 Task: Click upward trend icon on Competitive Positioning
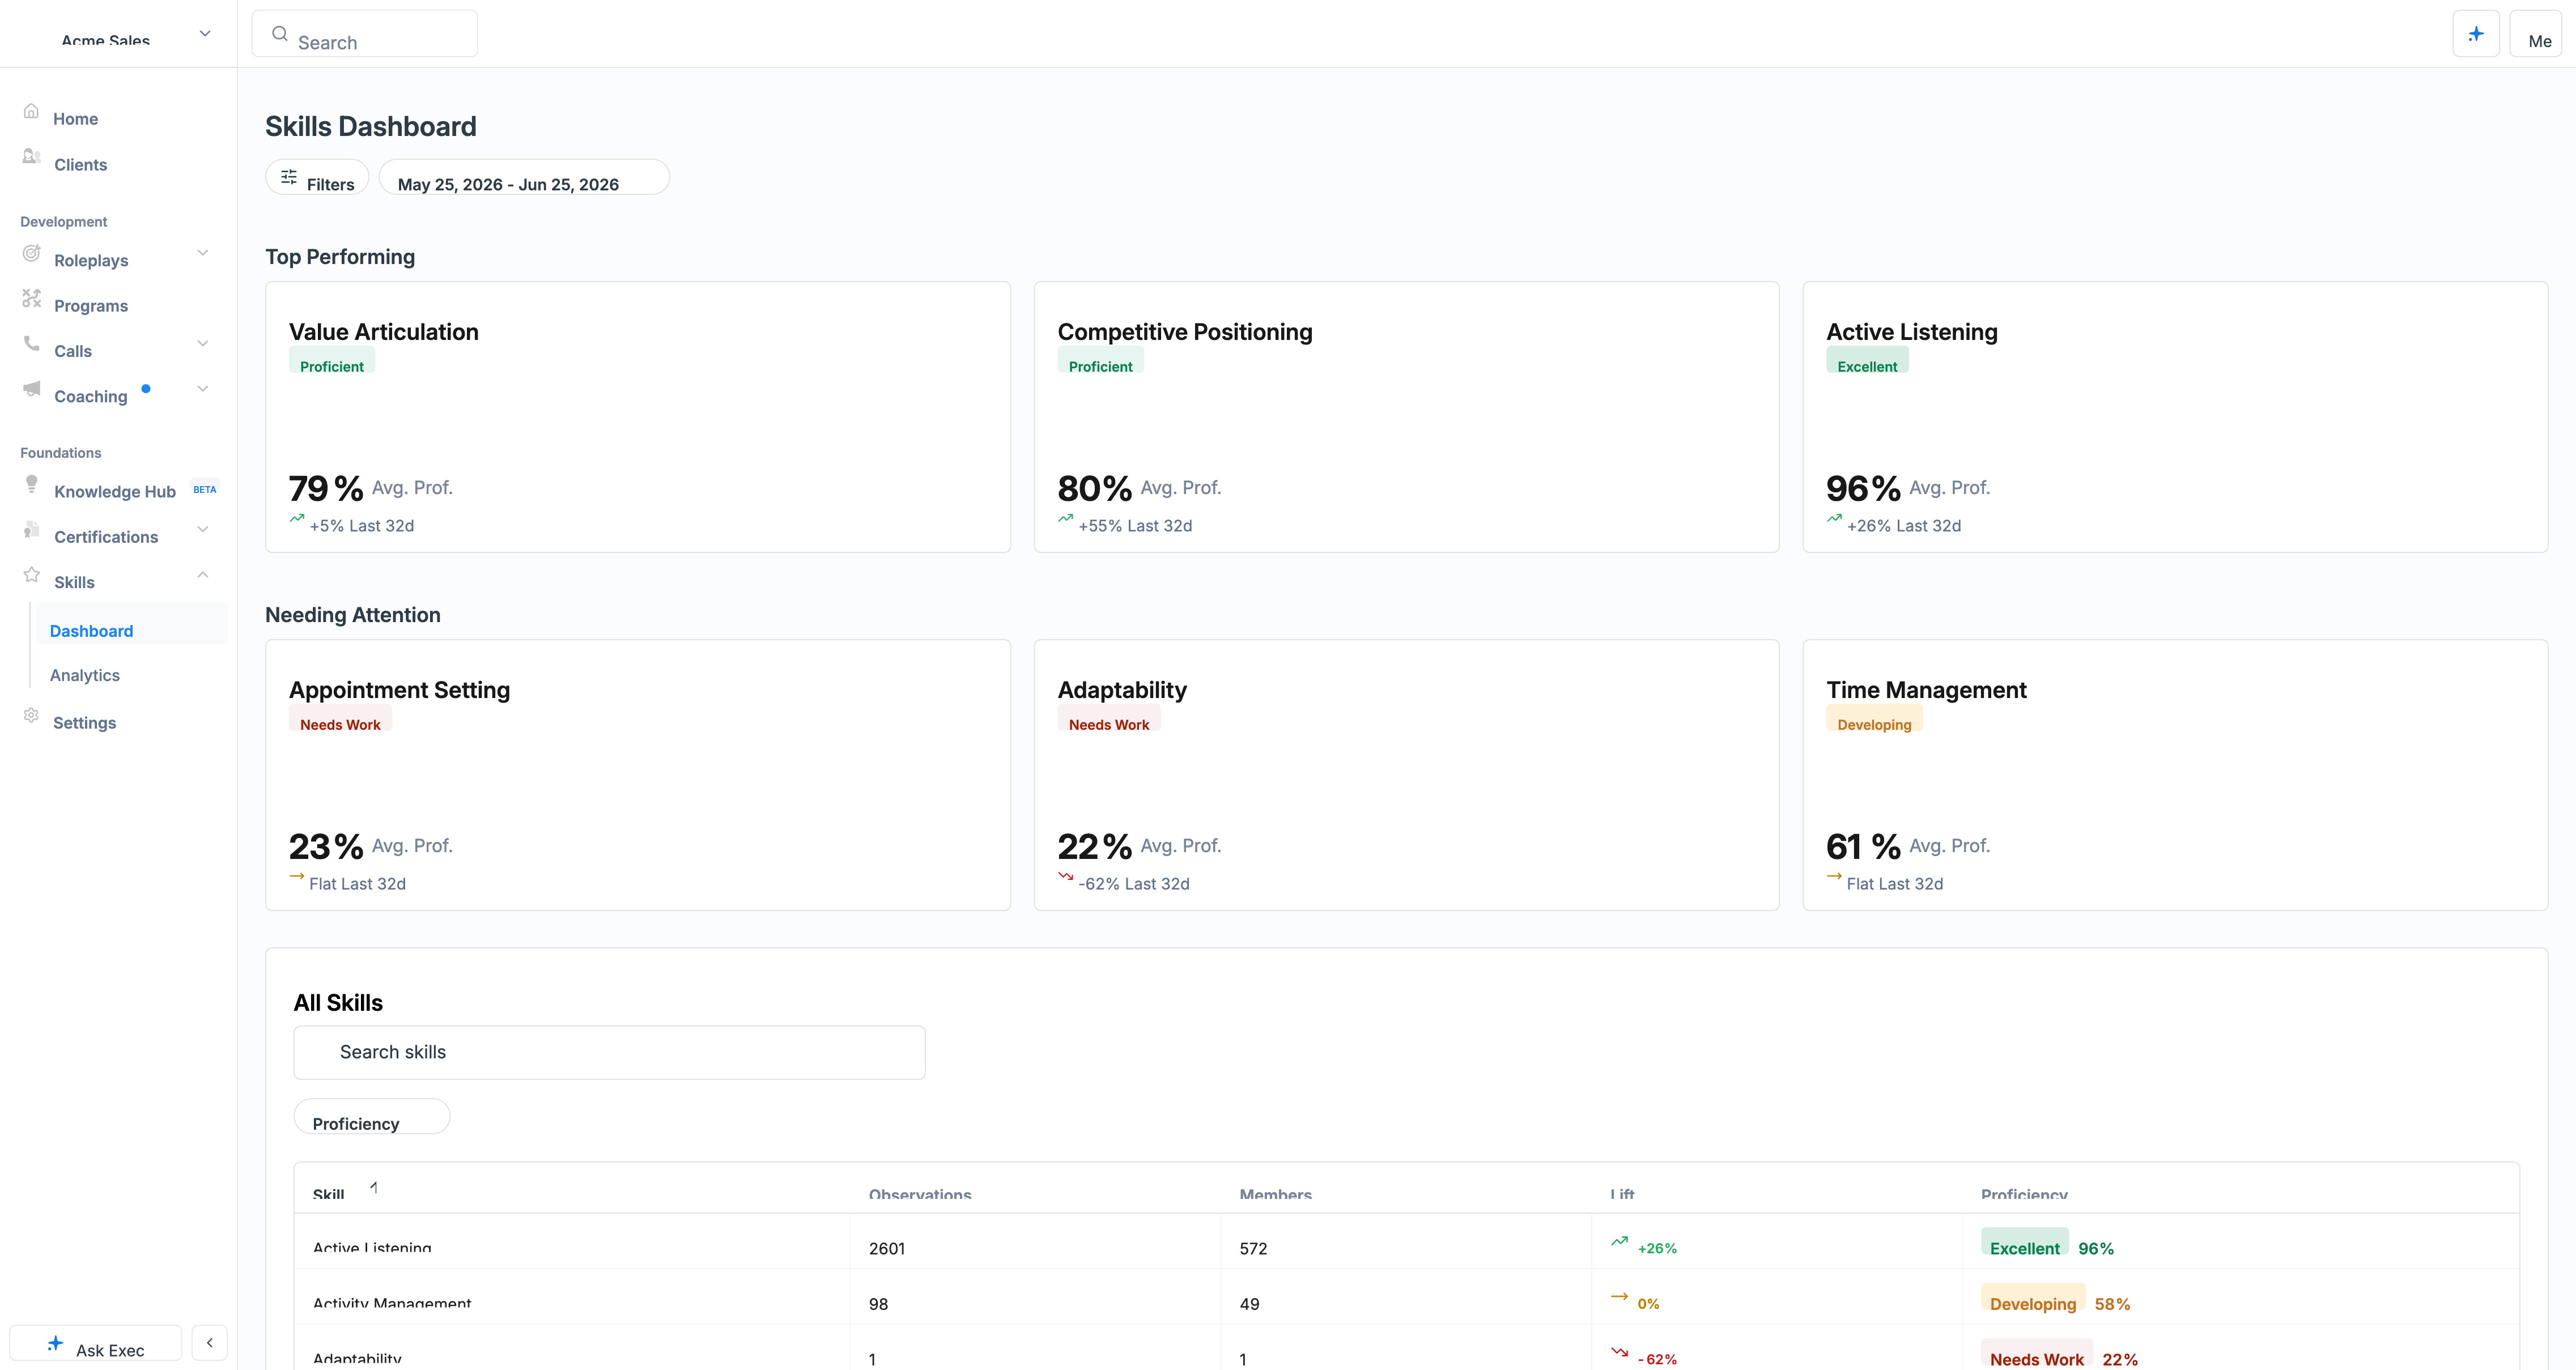1066,518
